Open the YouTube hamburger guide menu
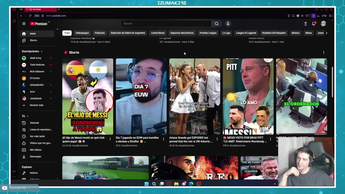 click(x=24, y=24)
